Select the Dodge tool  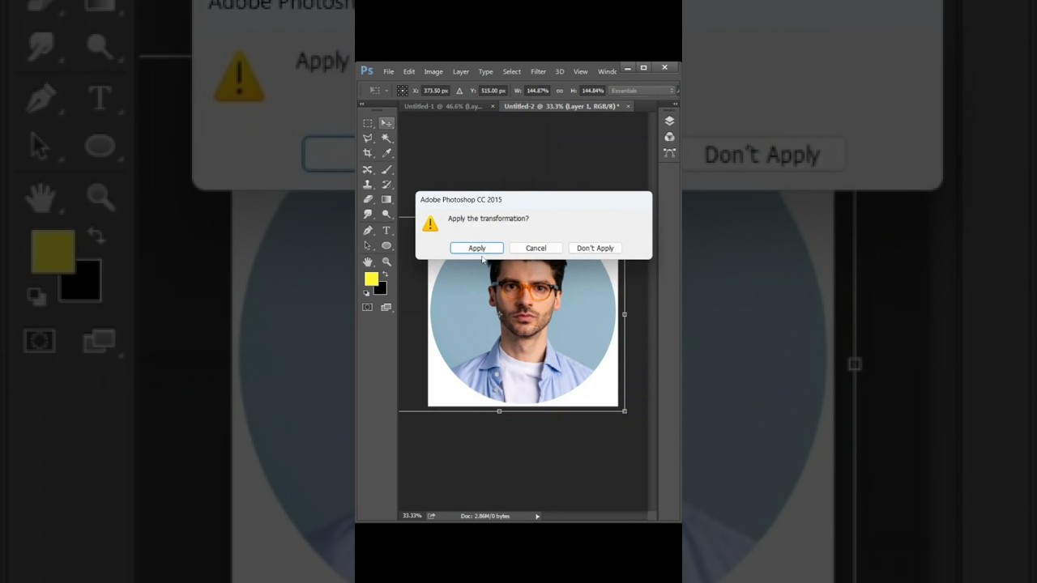pos(386,215)
